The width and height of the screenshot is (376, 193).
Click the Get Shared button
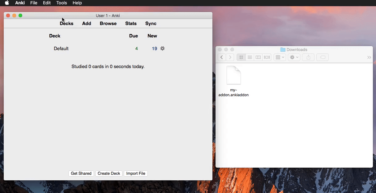tap(81, 174)
